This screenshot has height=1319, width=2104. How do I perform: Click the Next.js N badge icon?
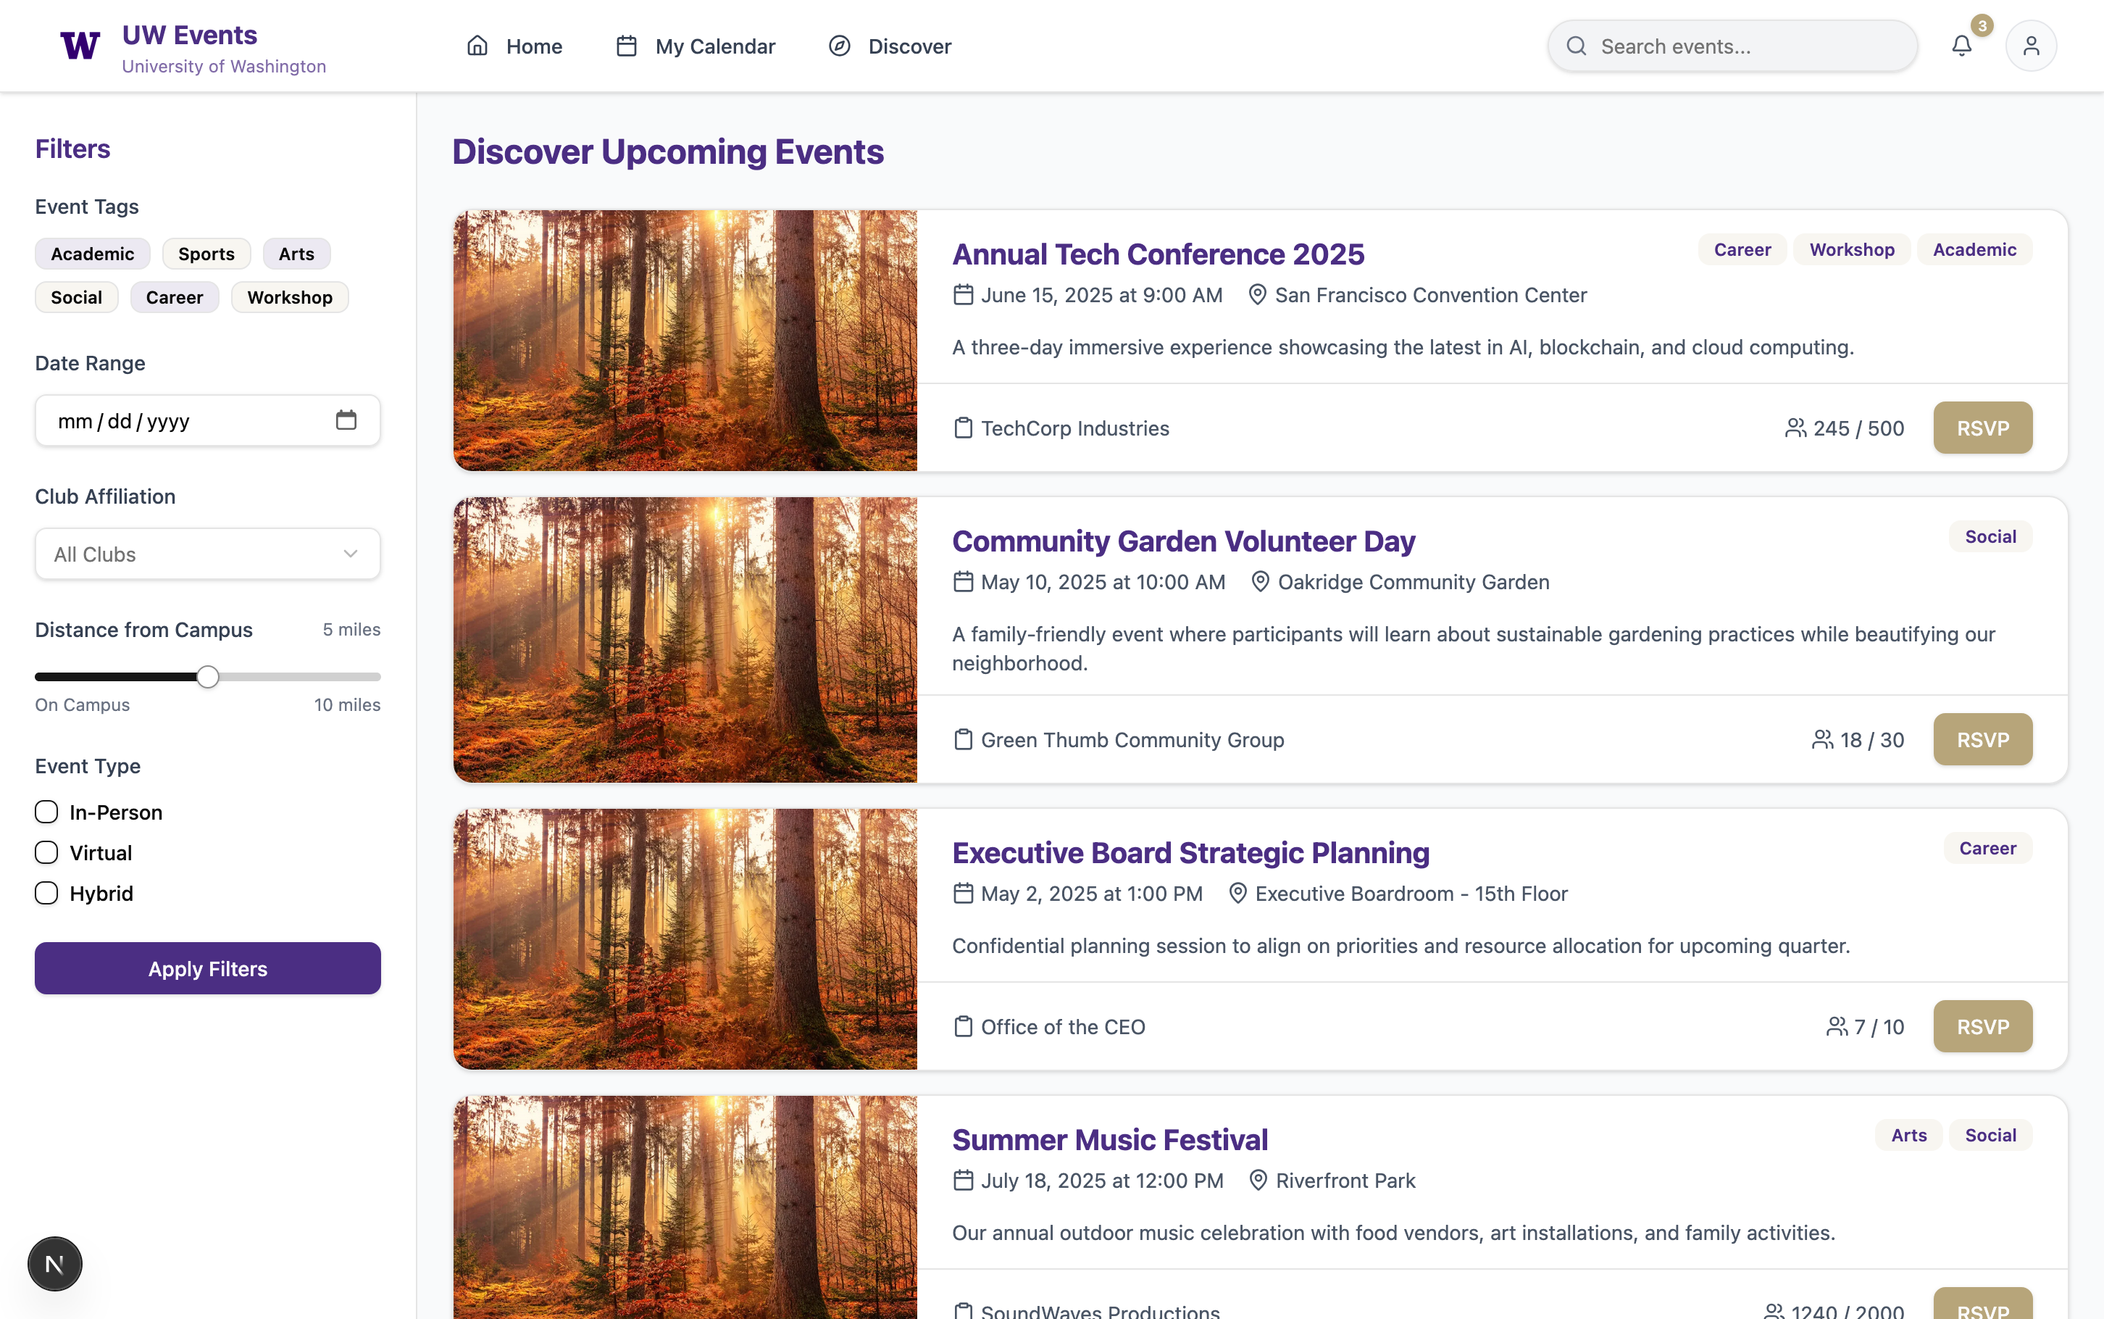[55, 1263]
